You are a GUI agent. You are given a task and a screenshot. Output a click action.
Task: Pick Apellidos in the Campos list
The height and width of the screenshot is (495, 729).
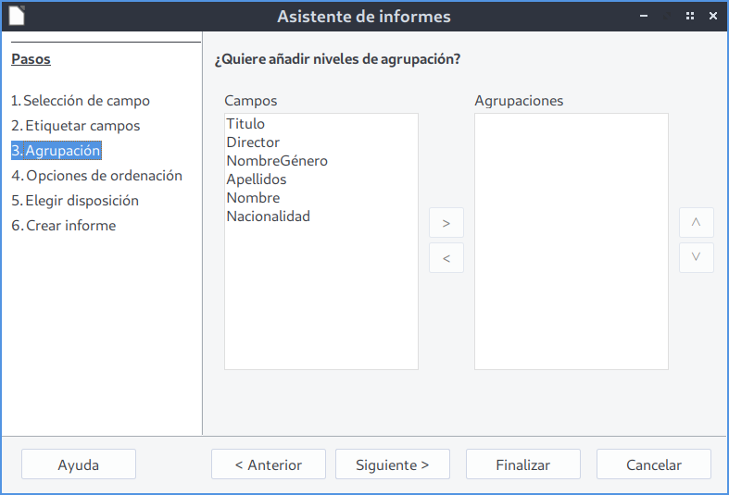click(x=257, y=179)
